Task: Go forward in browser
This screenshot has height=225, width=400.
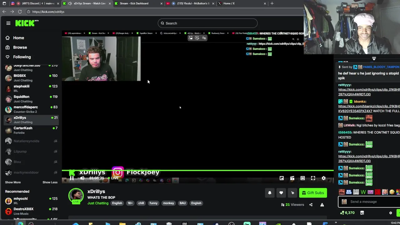Action: pos(12,12)
